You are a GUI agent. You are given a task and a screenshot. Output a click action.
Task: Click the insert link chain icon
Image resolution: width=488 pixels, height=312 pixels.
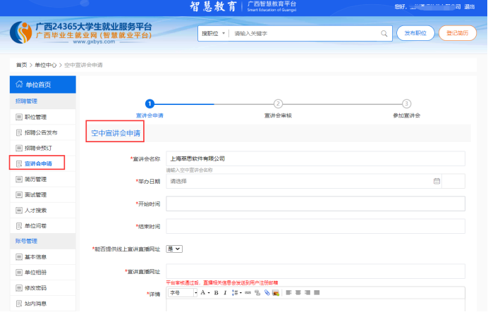248,293
